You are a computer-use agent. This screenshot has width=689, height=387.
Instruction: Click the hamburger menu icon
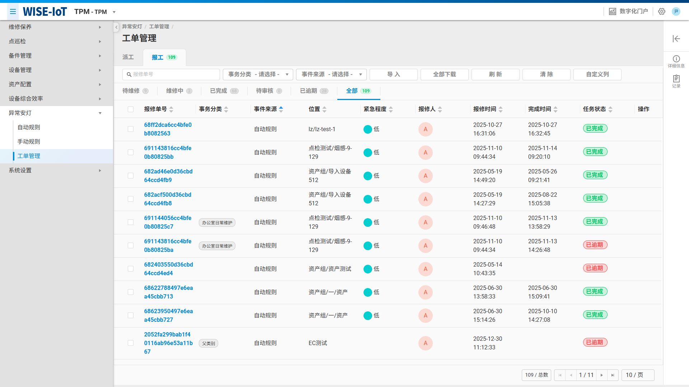[13, 11]
